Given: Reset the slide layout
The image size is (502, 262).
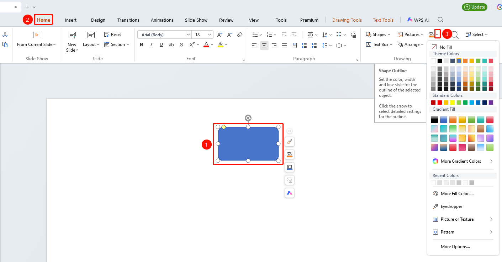Looking at the screenshot, I should pyautogui.click(x=112, y=35).
